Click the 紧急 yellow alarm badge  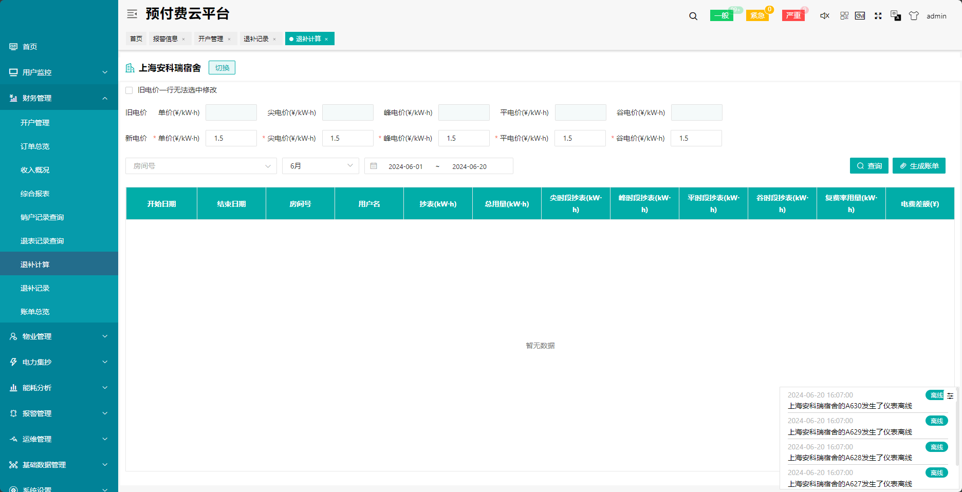757,16
